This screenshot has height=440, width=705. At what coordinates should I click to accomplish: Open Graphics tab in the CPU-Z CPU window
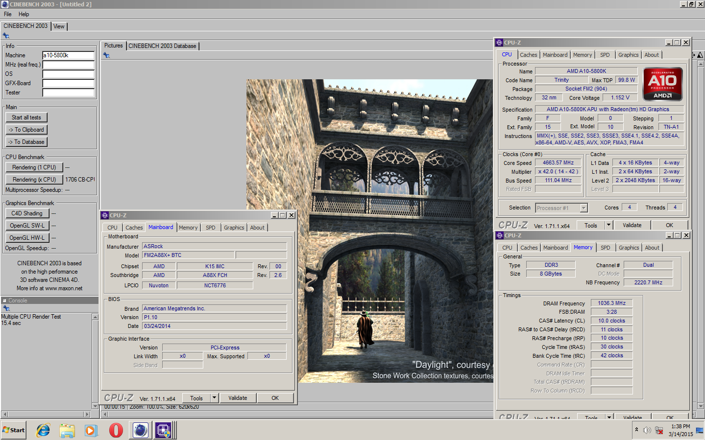(x=628, y=55)
